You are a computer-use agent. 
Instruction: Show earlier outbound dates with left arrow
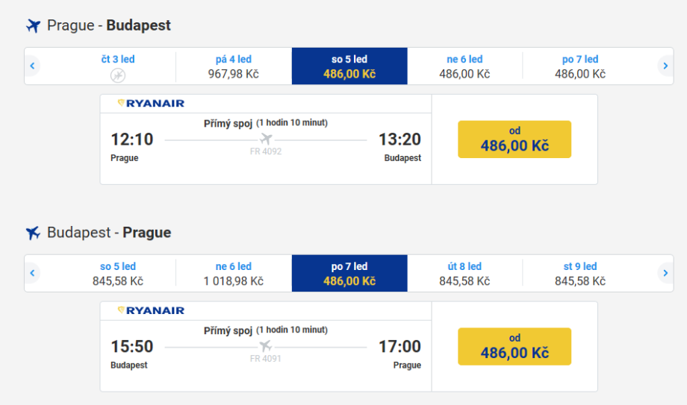click(32, 66)
